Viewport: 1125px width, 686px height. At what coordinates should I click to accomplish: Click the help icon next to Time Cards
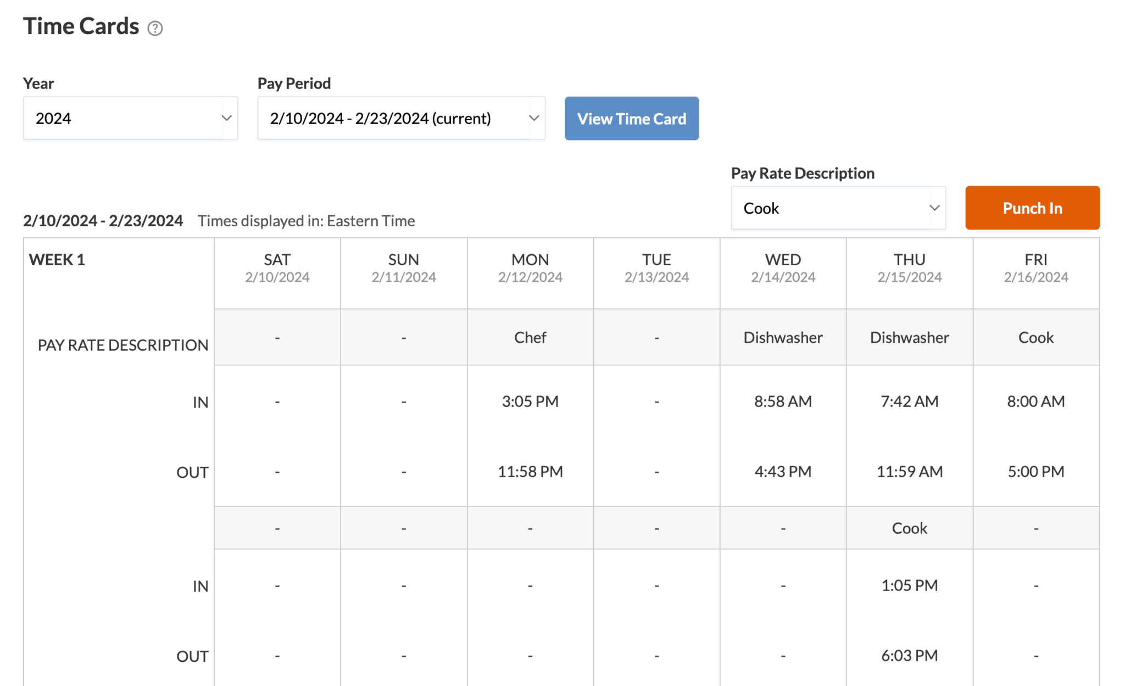(x=154, y=28)
